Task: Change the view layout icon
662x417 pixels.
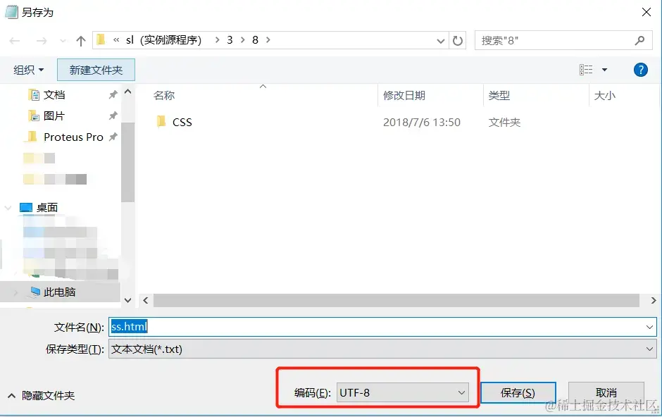Action: pos(585,70)
